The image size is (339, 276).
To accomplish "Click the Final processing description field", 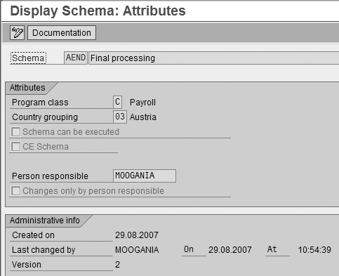I will pyautogui.click(x=213, y=58).
